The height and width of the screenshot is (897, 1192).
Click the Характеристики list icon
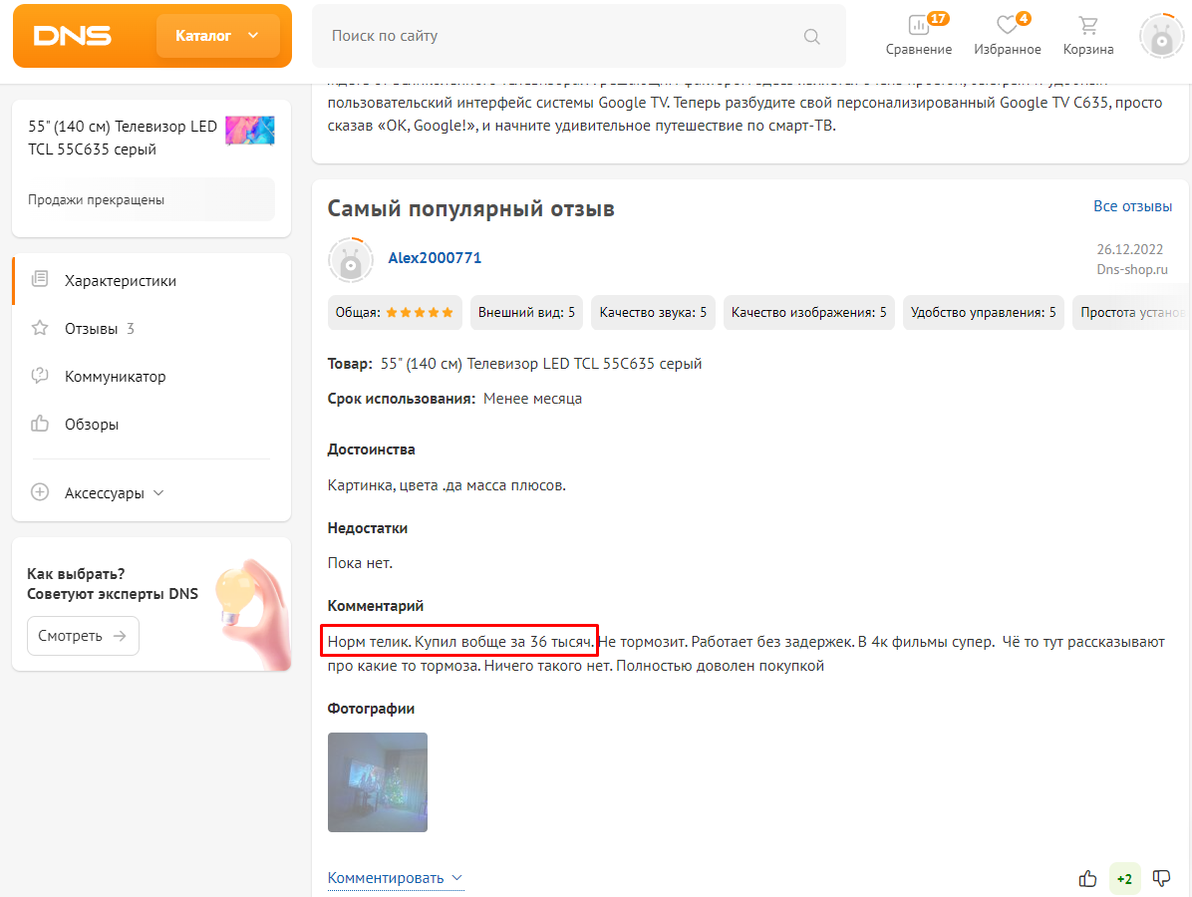[x=40, y=280]
